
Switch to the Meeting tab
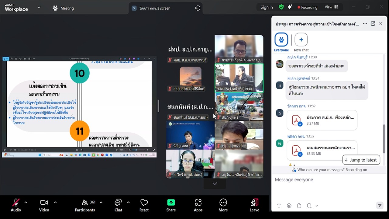pos(64,8)
